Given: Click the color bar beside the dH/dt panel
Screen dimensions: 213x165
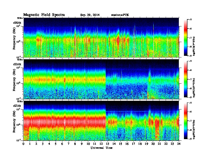Looking at the screenshot, I should 186,38.
